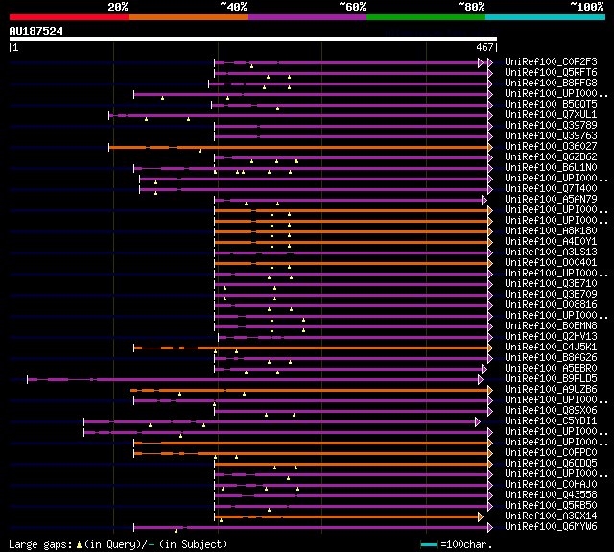Image resolution: width=614 pixels, height=552 pixels.
Task: Open hit UniRef100_Q39789
Action: (x=551, y=126)
